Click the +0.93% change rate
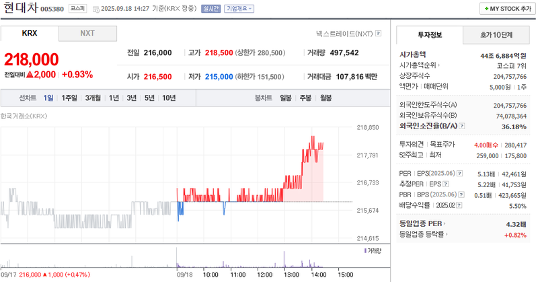538x282 pixels. click(x=77, y=75)
